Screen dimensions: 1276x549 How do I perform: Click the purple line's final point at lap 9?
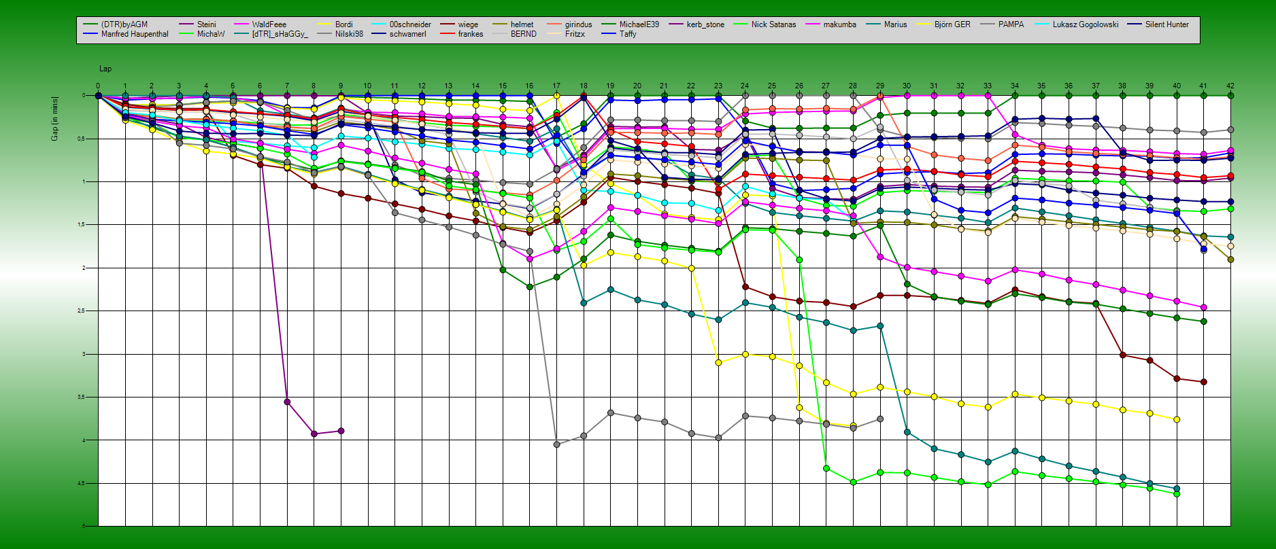point(341,431)
